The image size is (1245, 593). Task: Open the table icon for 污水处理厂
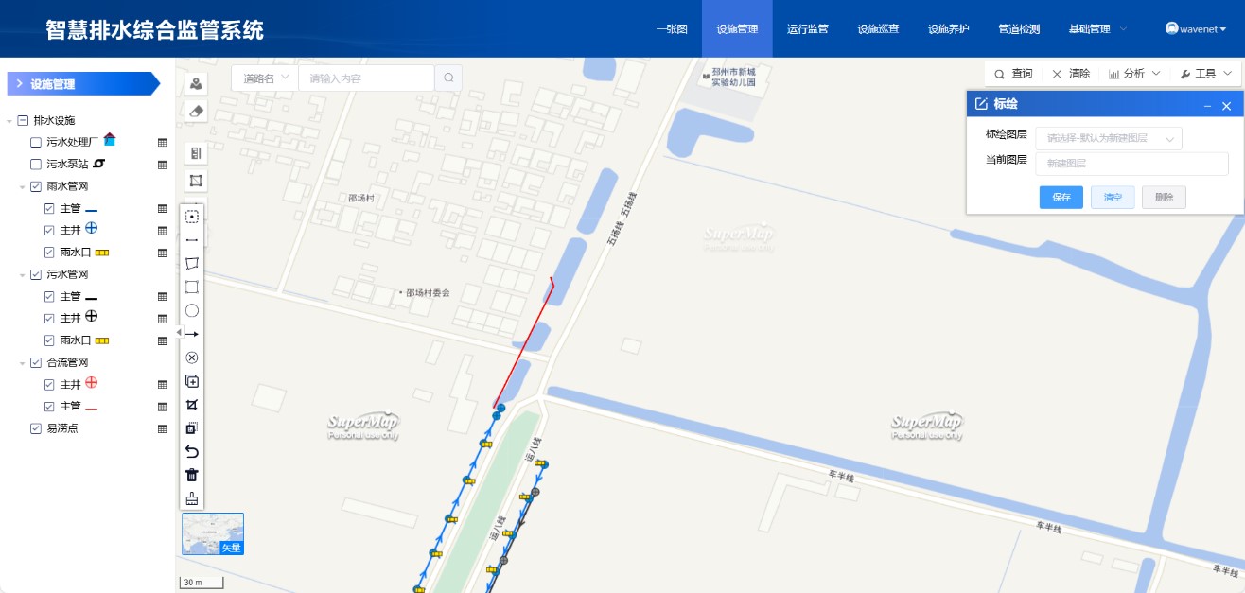[162, 142]
